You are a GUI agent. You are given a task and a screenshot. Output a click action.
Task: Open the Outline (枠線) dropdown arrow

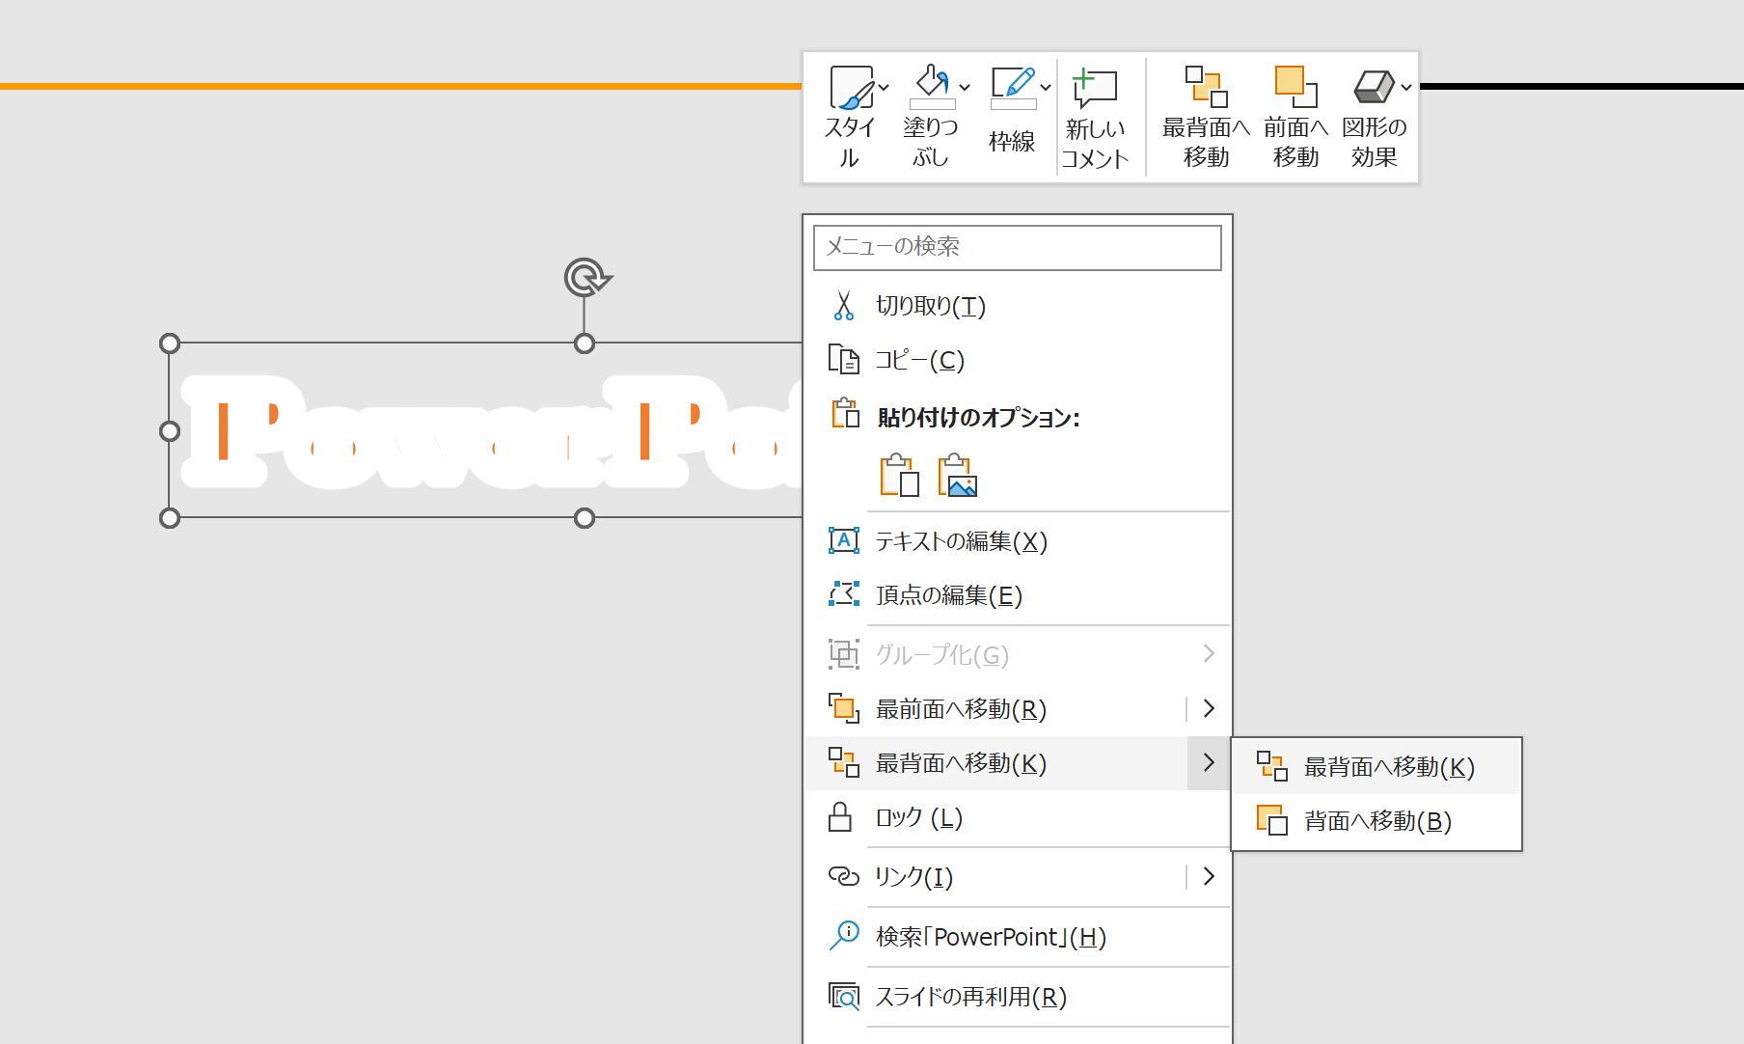1046,87
